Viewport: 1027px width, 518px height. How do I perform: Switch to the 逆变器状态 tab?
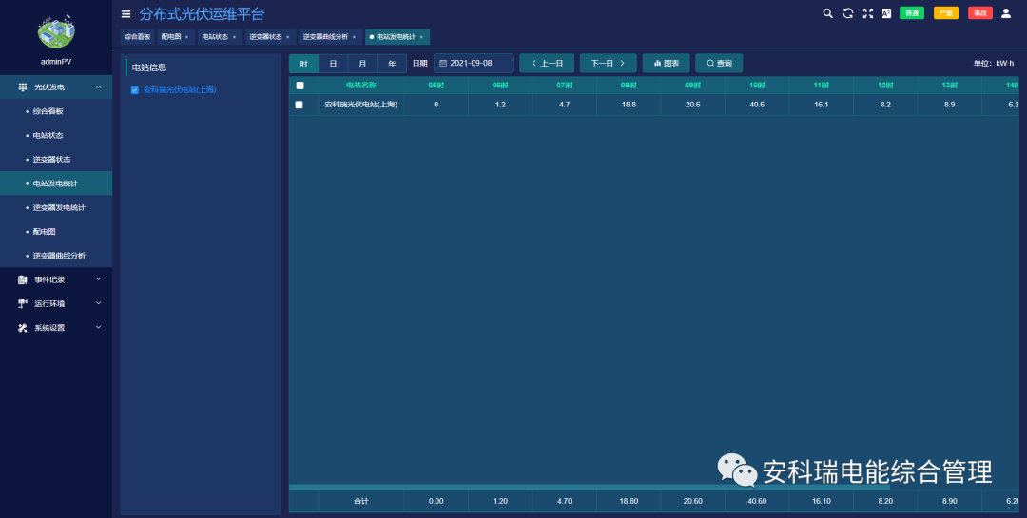[x=265, y=37]
